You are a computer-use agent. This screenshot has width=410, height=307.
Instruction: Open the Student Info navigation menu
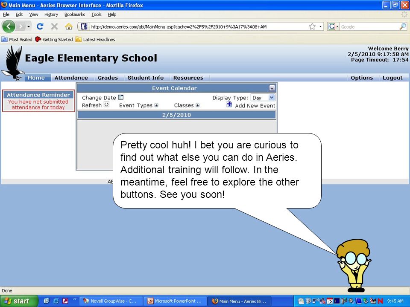(x=146, y=78)
